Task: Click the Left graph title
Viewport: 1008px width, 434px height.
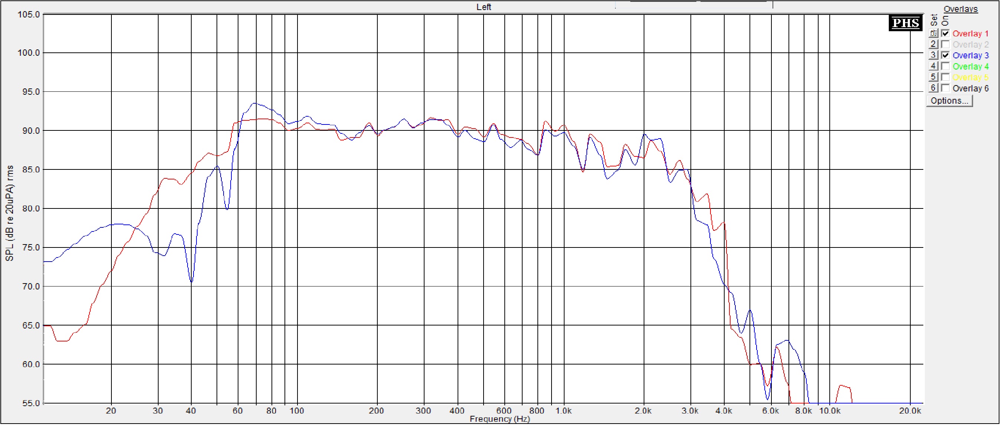Action: pyautogui.click(x=484, y=7)
